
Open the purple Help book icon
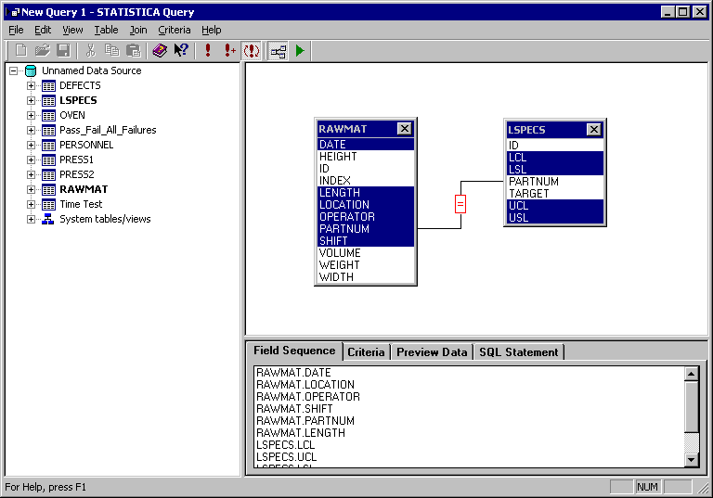(x=160, y=51)
